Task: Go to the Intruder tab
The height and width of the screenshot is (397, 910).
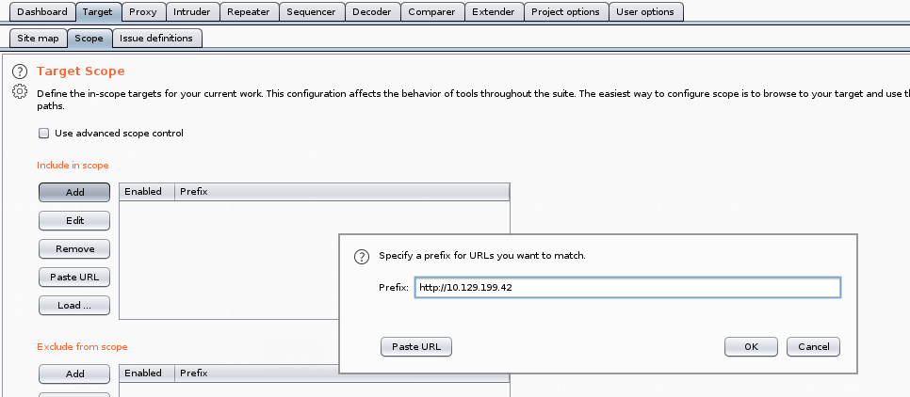Action: tap(192, 12)
